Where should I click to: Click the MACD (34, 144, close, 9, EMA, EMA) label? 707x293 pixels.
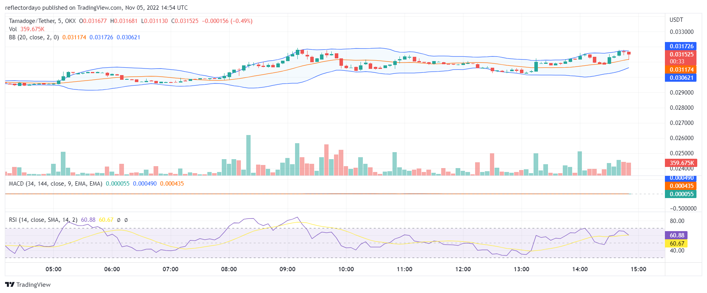(x=56, y=184)
